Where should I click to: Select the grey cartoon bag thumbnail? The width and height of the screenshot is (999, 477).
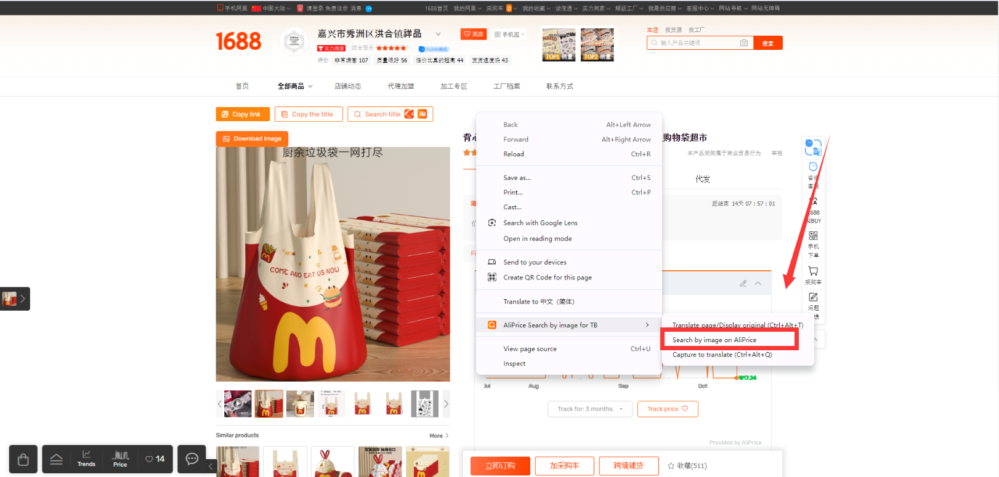point(424,404)
